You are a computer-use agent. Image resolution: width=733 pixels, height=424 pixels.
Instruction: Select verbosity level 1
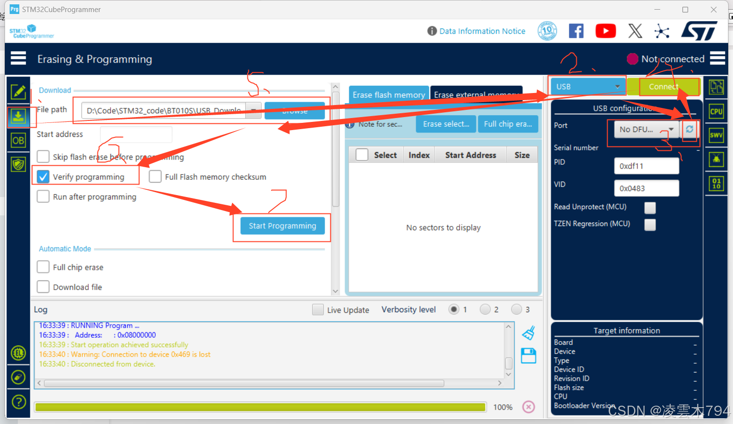[x=454, y=309]
